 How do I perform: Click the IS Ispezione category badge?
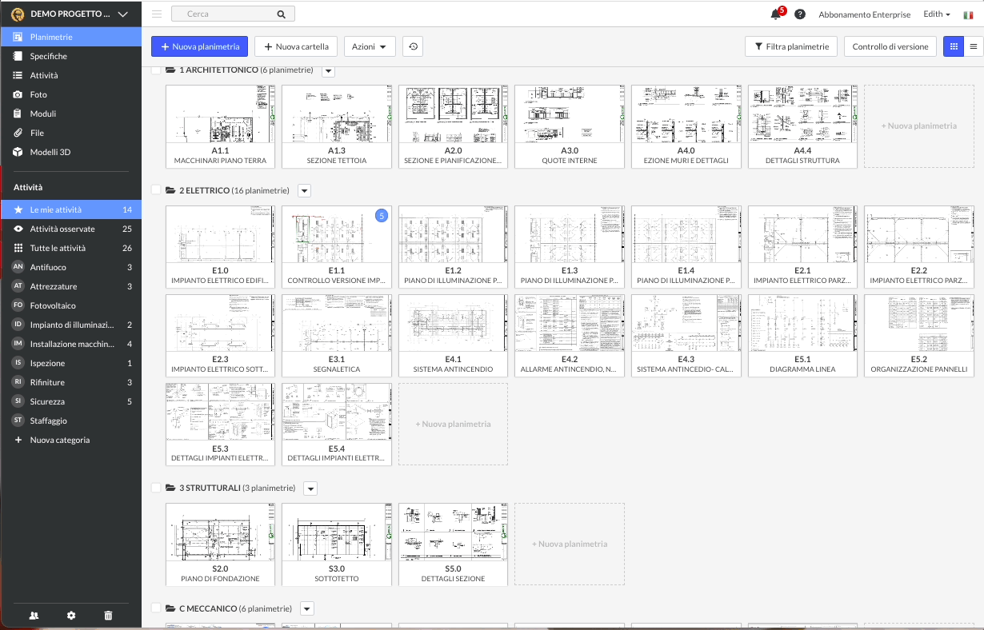(18, 363)
